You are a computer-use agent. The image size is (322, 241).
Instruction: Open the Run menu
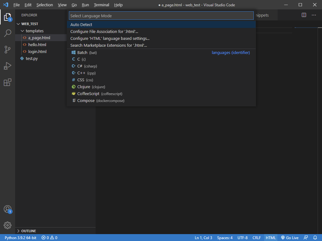(85, 5)
